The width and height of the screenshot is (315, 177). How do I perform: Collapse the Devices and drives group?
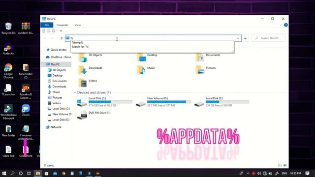coord(75,92)
